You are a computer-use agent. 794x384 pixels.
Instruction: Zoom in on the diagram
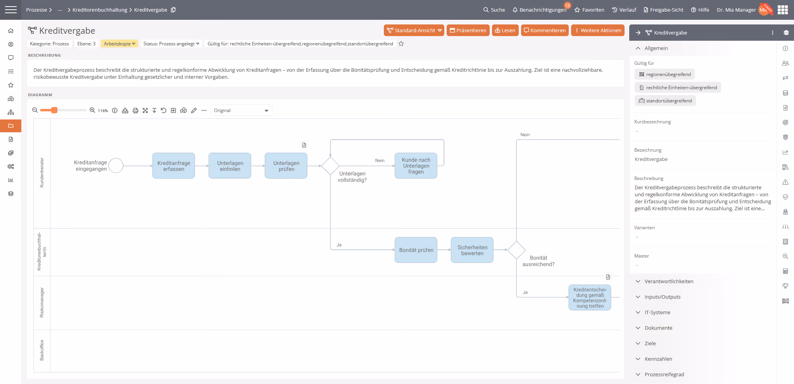click(92, 110)
